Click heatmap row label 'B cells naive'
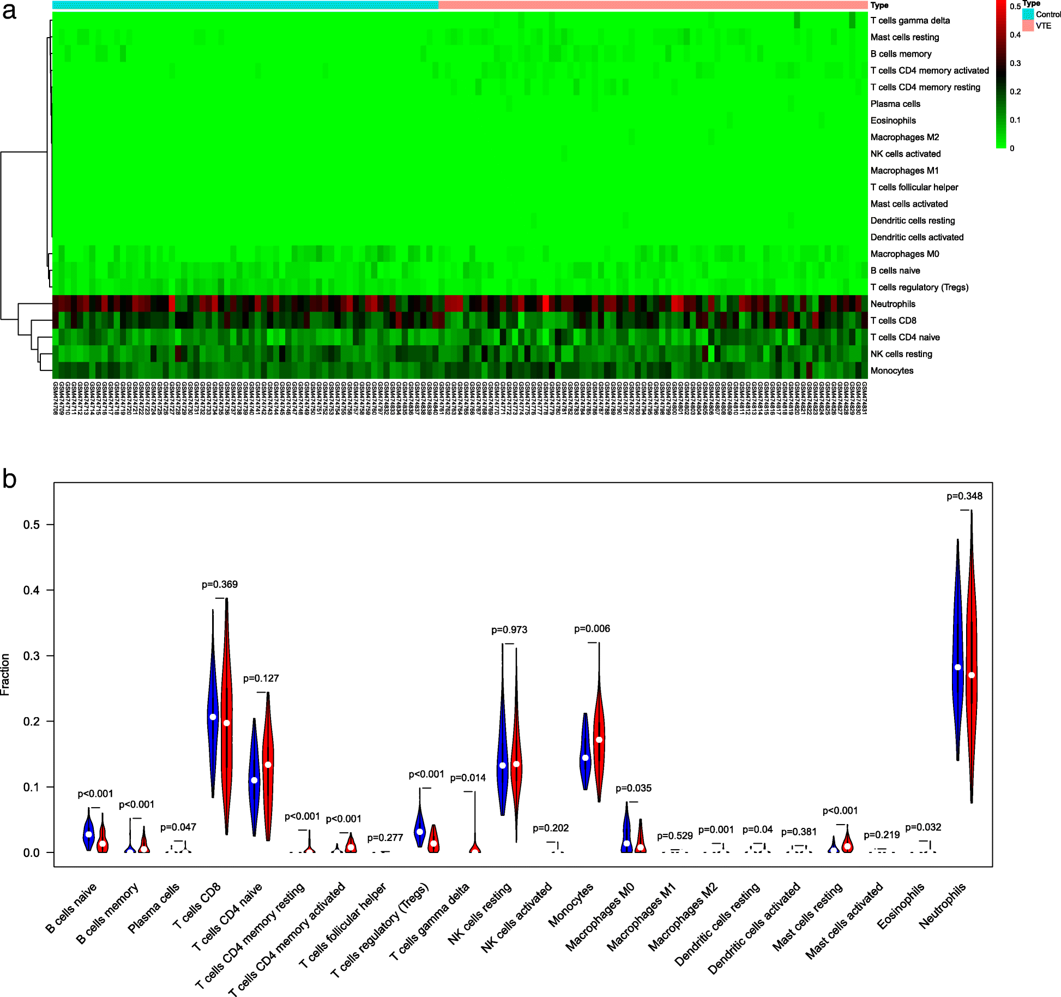 895,271
